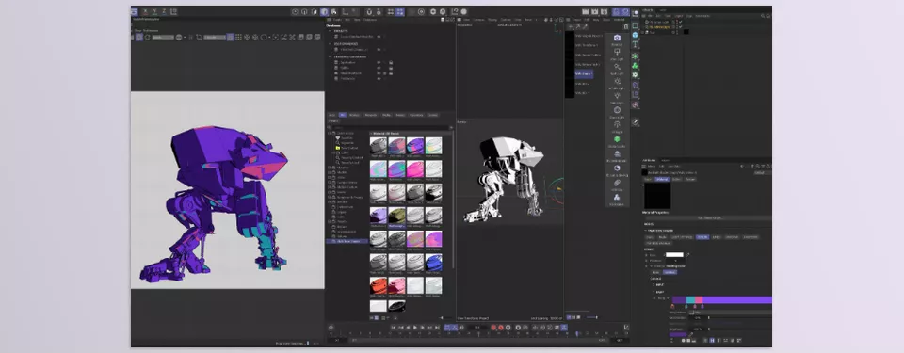The image size is (904, 353).
Task: Click the green cube icon in palette
Action: coord(617,139)
